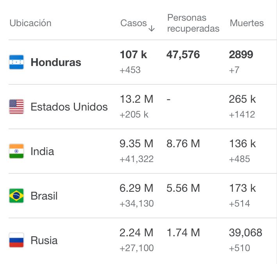
Task: Sort by Personas recuperadas column header
Action: point(193,23)
